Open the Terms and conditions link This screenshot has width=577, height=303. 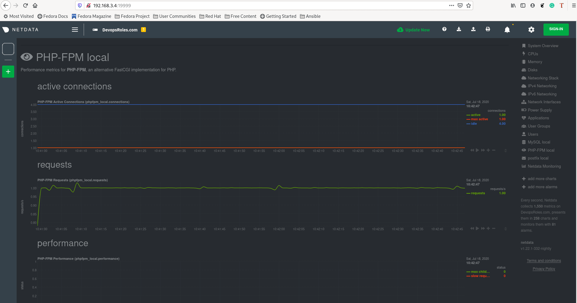[543, 261]
